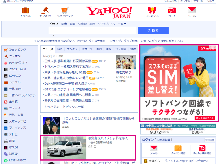219x164 pixels.
Task: Click the 登録情報 button
Action: 210,140
